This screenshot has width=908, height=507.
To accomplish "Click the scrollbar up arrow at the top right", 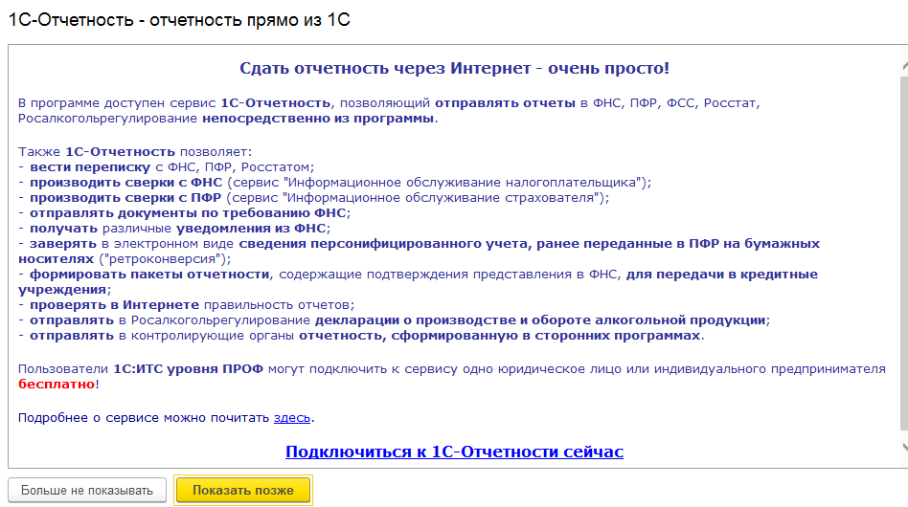I will [904, 66].
